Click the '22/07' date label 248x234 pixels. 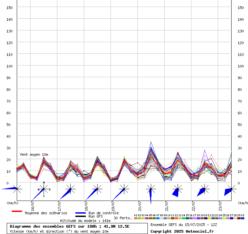[x=193, y=206]
